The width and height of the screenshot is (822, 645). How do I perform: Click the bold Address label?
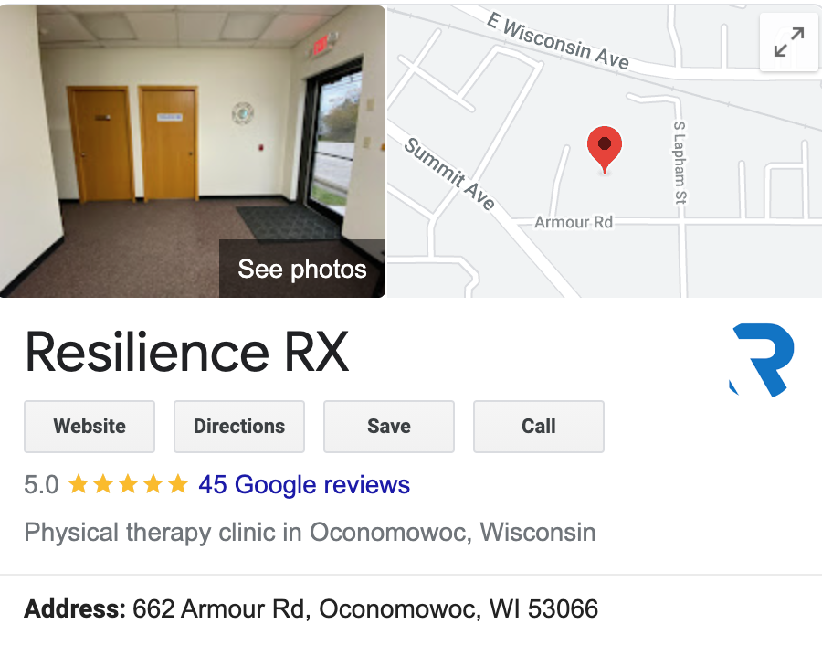click(x=75, y=609)
